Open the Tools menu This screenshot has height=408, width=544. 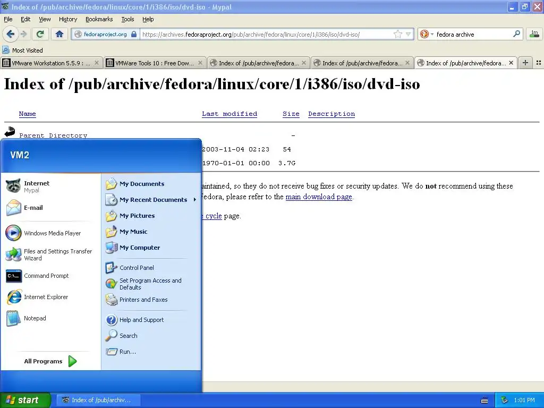[x=127, y=19]
